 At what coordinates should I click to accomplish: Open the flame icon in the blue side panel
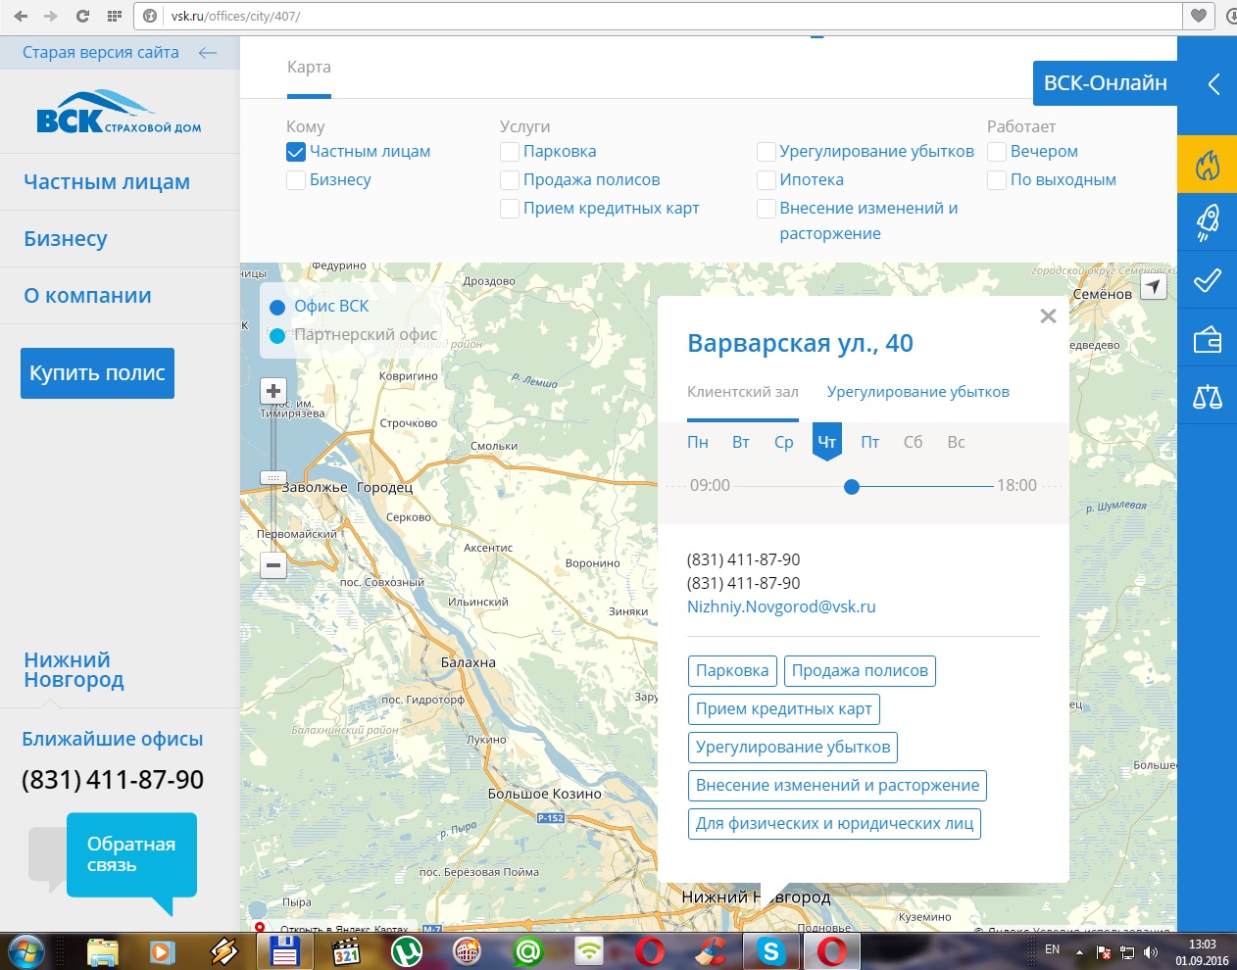1207,165
